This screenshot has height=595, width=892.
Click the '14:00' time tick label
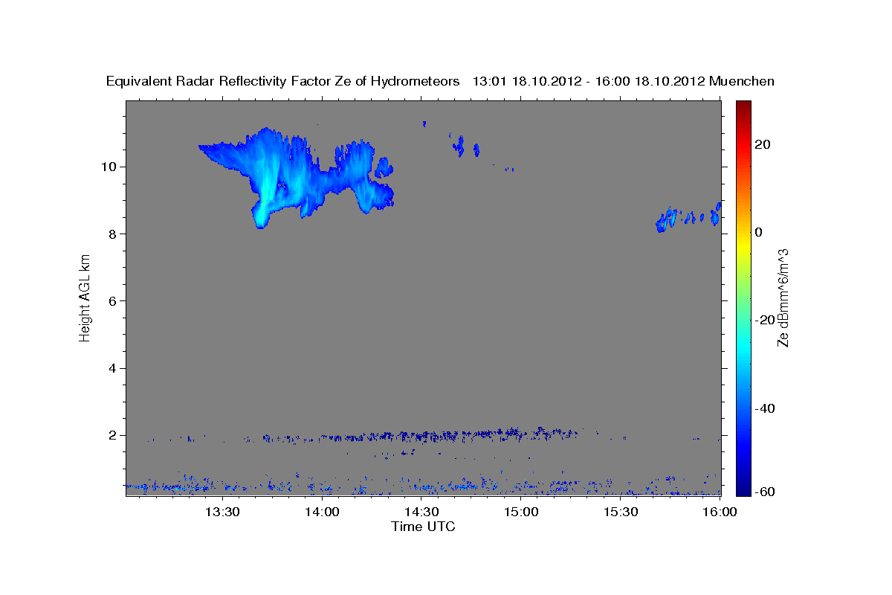point(322,512)
